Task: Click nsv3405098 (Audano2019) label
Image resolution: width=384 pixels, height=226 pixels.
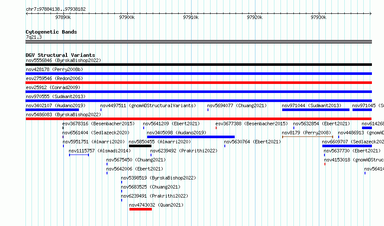Action: [x=176, y=133]
